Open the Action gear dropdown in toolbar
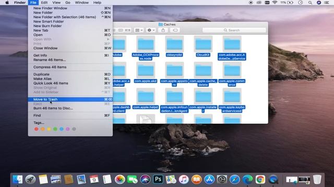334x187 pixels. point(151,30)
